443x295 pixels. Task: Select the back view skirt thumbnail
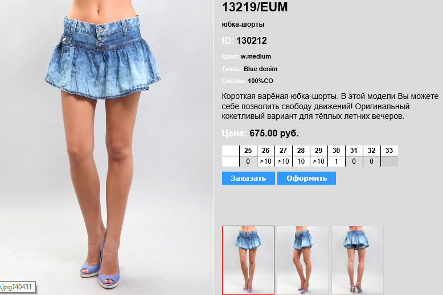(x=358, y=260)
